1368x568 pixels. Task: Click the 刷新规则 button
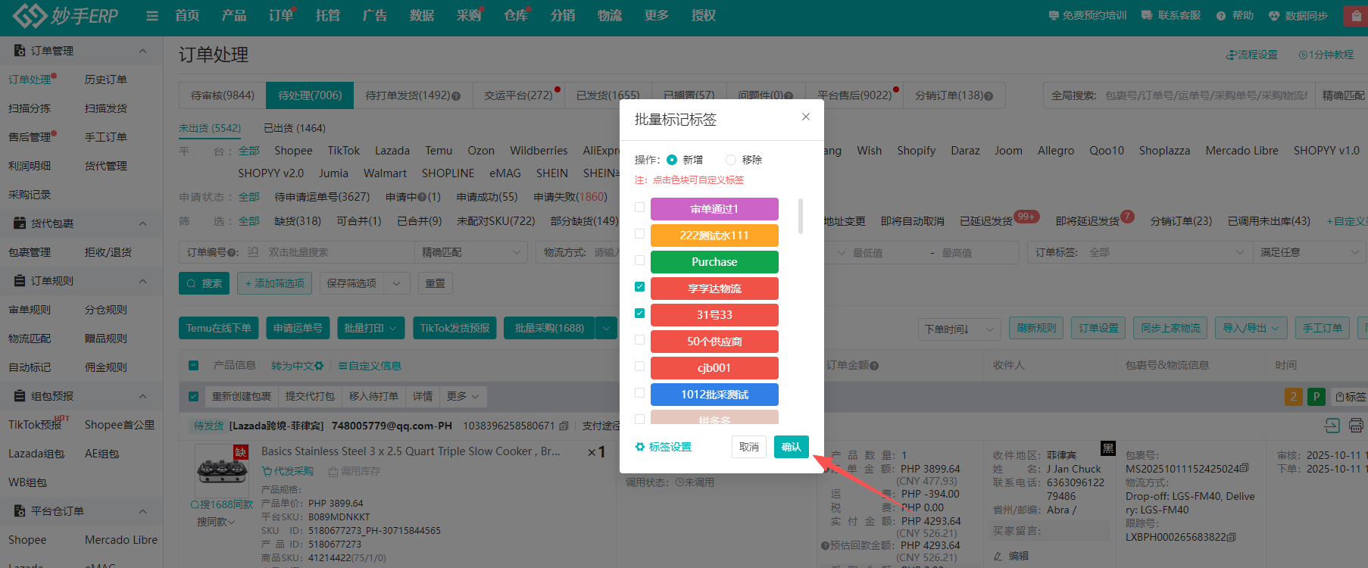[x=1036, y=328]
